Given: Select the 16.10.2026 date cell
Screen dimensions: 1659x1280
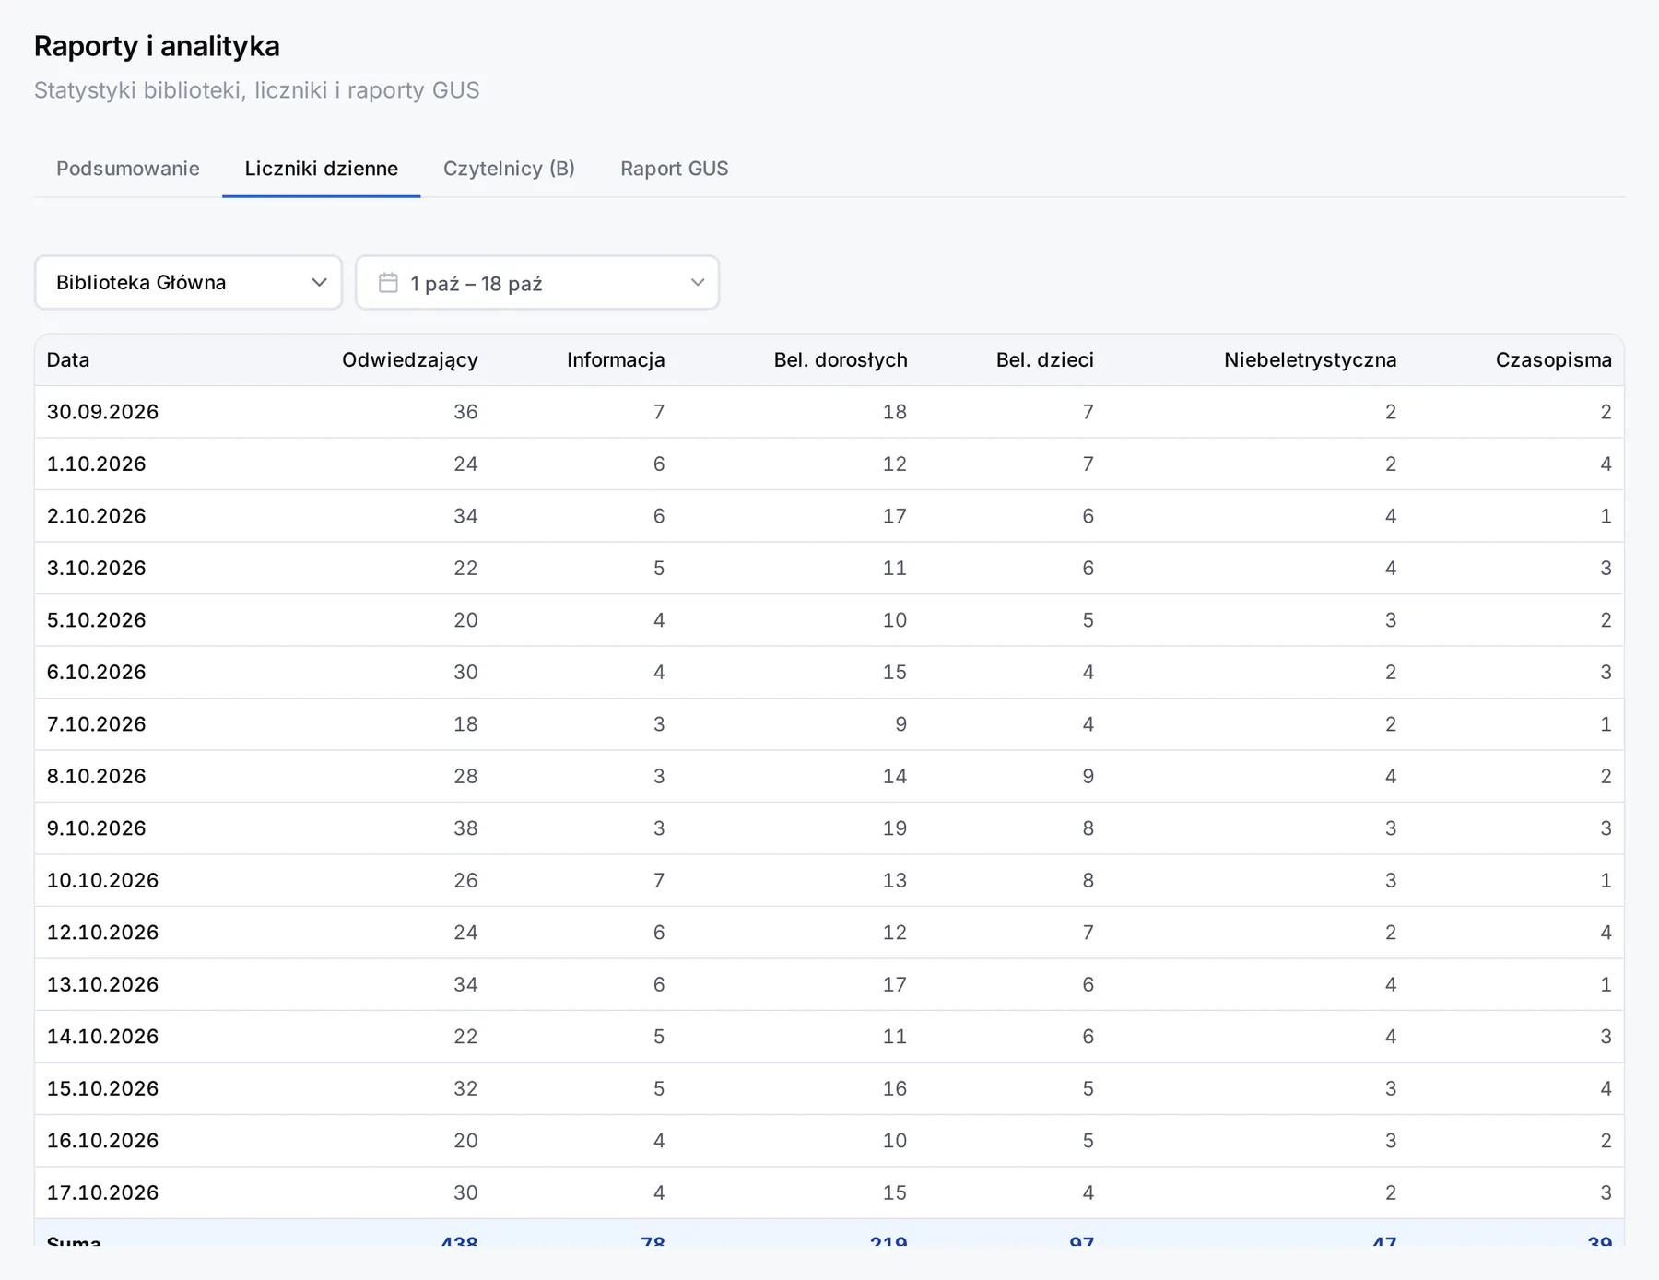Looking at the screenshot, I should point(103,1141).
